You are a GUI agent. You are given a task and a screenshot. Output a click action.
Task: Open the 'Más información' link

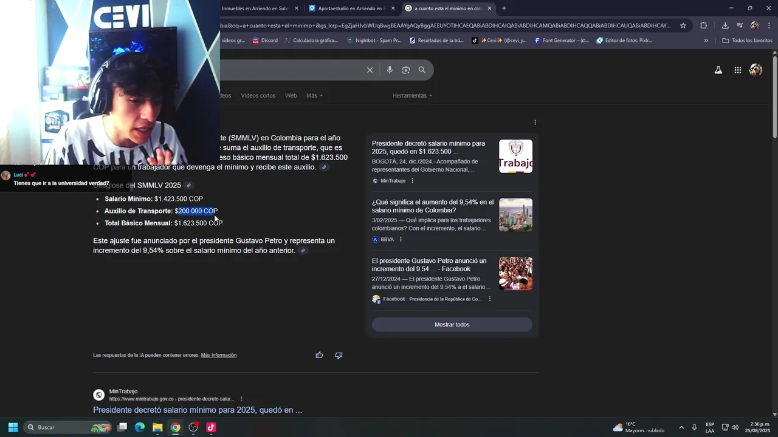[219, 355]
